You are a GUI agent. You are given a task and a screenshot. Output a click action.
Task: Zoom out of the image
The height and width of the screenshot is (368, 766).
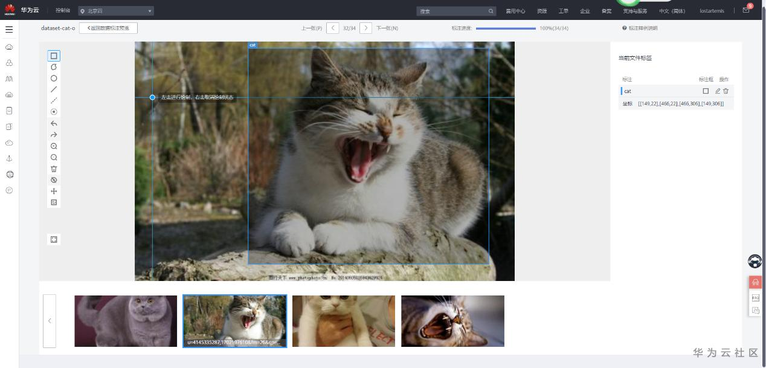coord(54,157)
